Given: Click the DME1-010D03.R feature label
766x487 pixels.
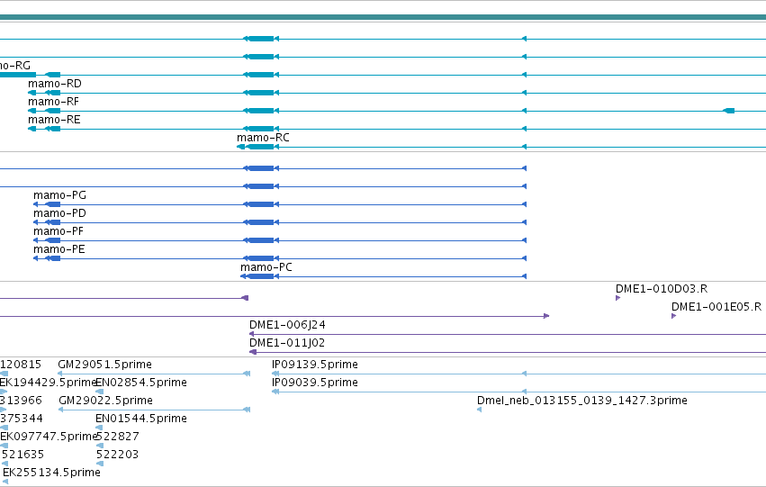Looking at the screenshot, I should click(x=662, y=289).
